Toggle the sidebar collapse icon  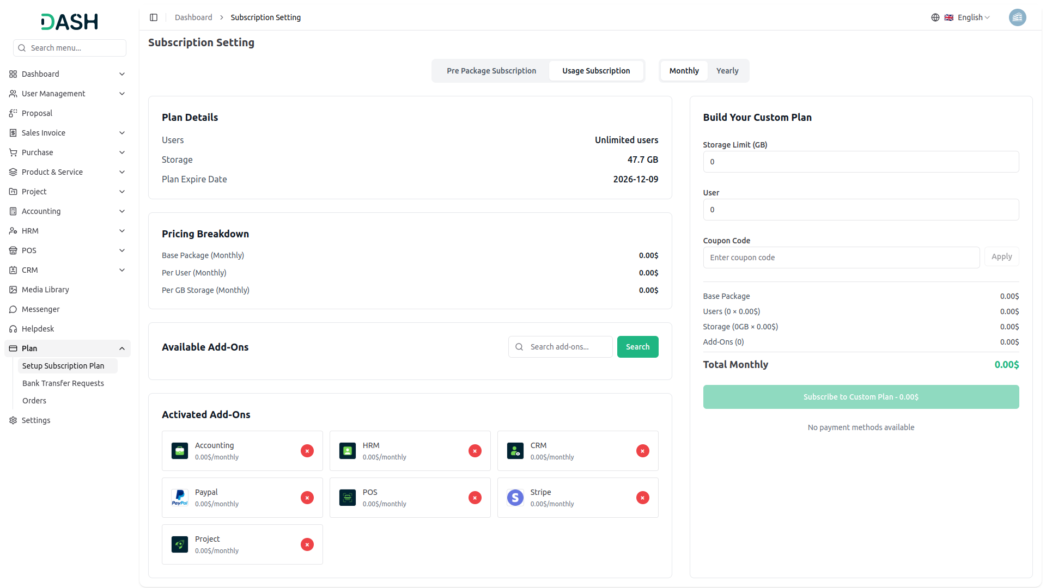pos(154,17)
